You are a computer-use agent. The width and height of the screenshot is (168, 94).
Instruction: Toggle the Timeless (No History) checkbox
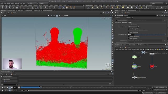(128, 37)
